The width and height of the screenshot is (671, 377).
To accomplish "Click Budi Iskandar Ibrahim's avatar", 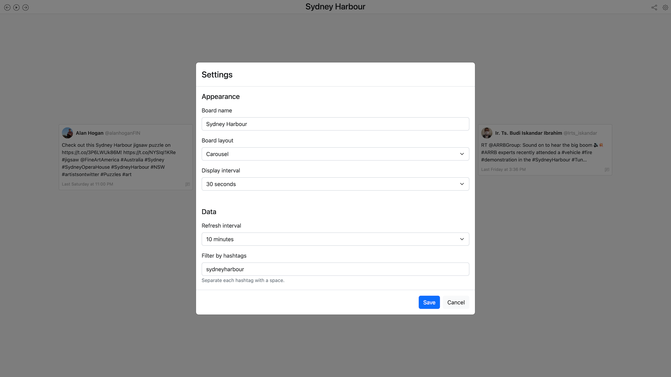I will [x=486, y=133].
